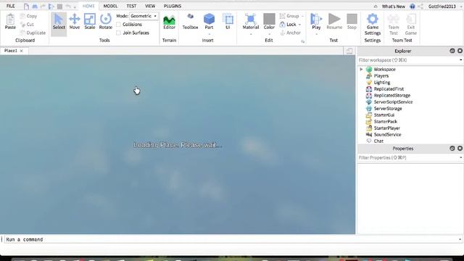The image size is (464, 261).
Task: Click the Lock tool
Action: click(288, 24)
